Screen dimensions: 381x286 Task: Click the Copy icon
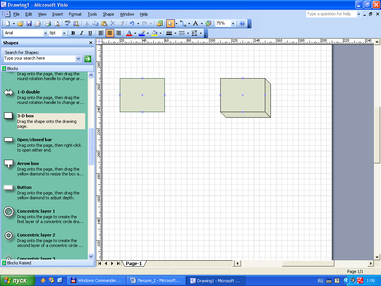click(x=95, y=23)
